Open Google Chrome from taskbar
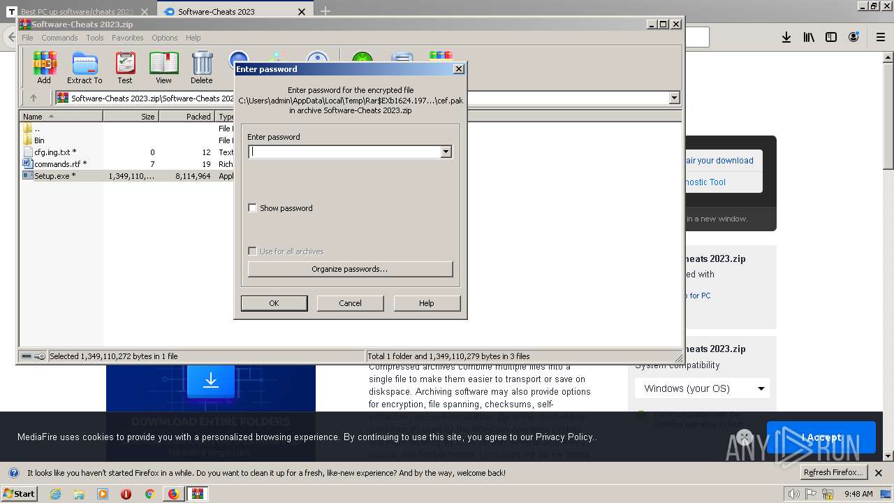Image resolution: width=894 pixels, height=503 pixels. coord(149,494)
